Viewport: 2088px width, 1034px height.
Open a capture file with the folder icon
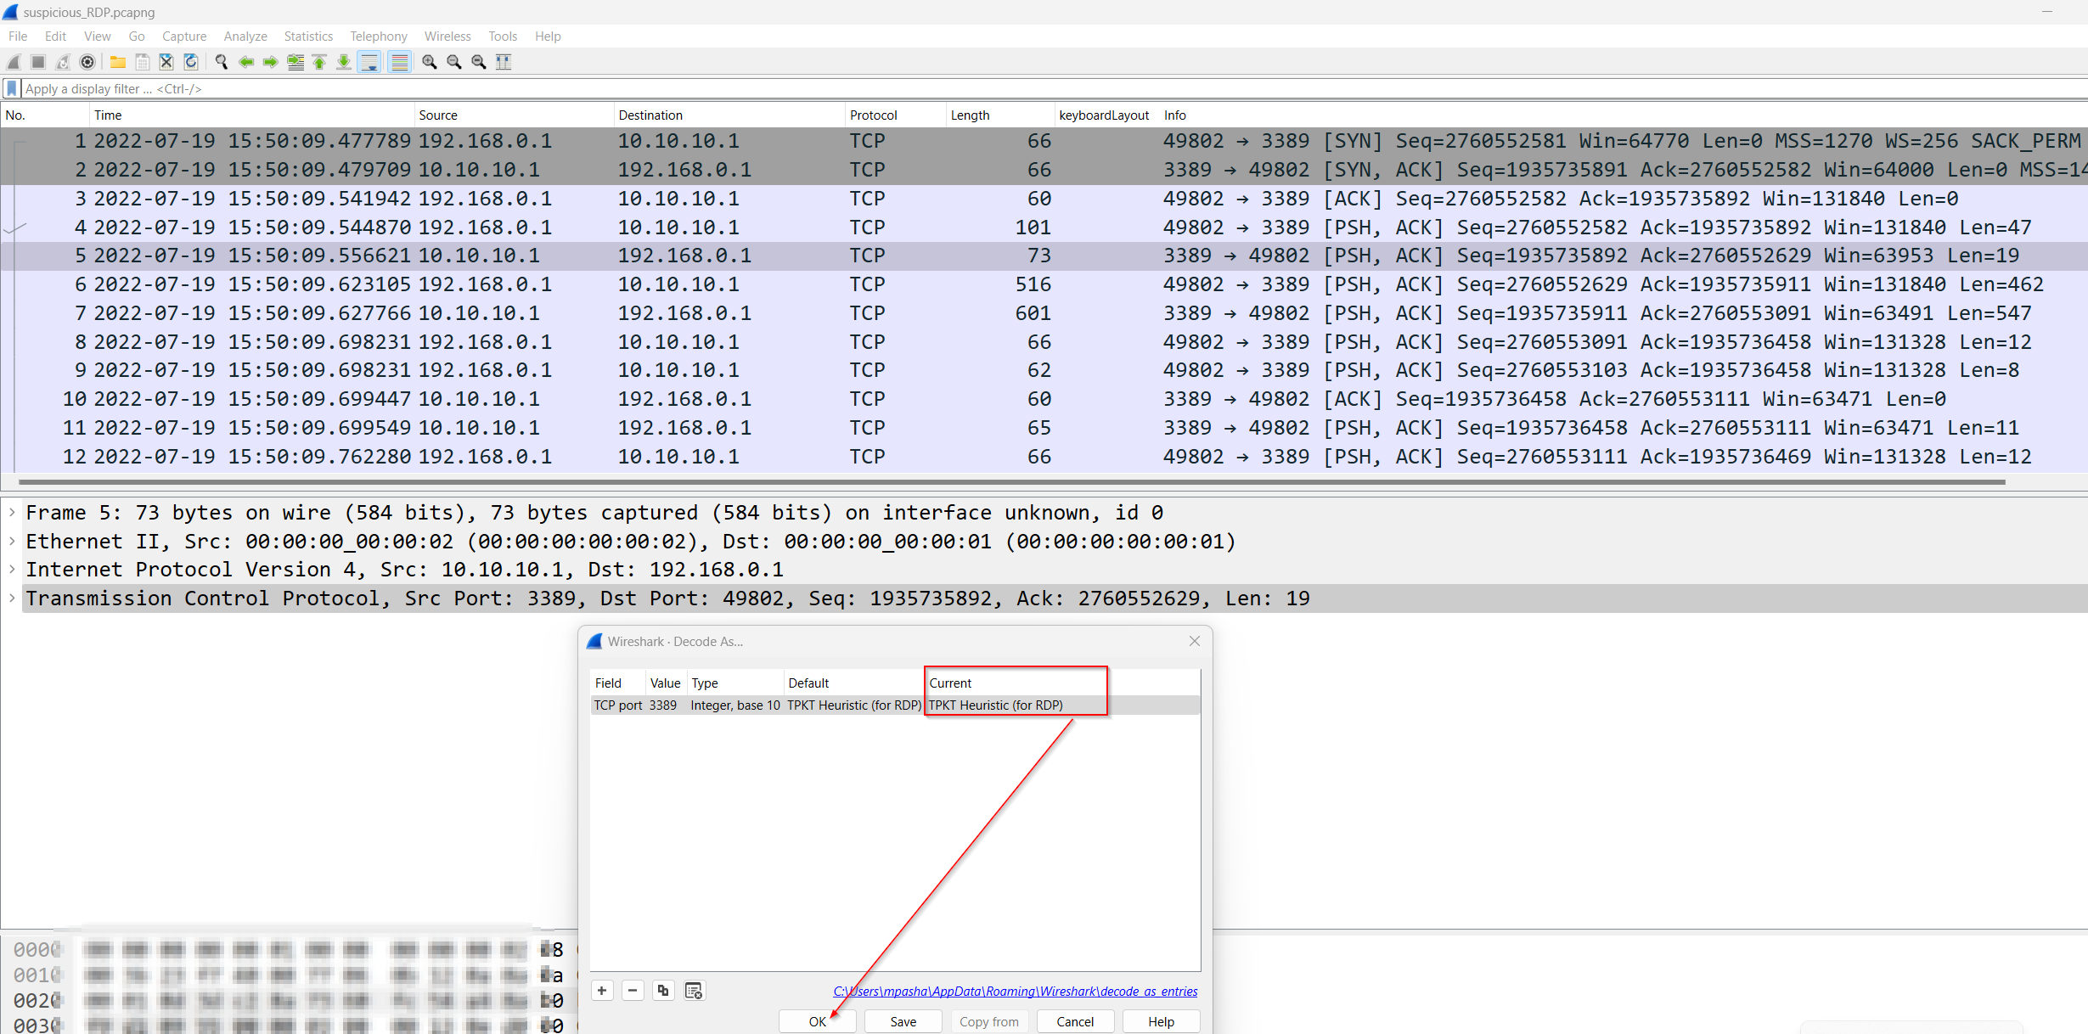[x=117, y=62]
